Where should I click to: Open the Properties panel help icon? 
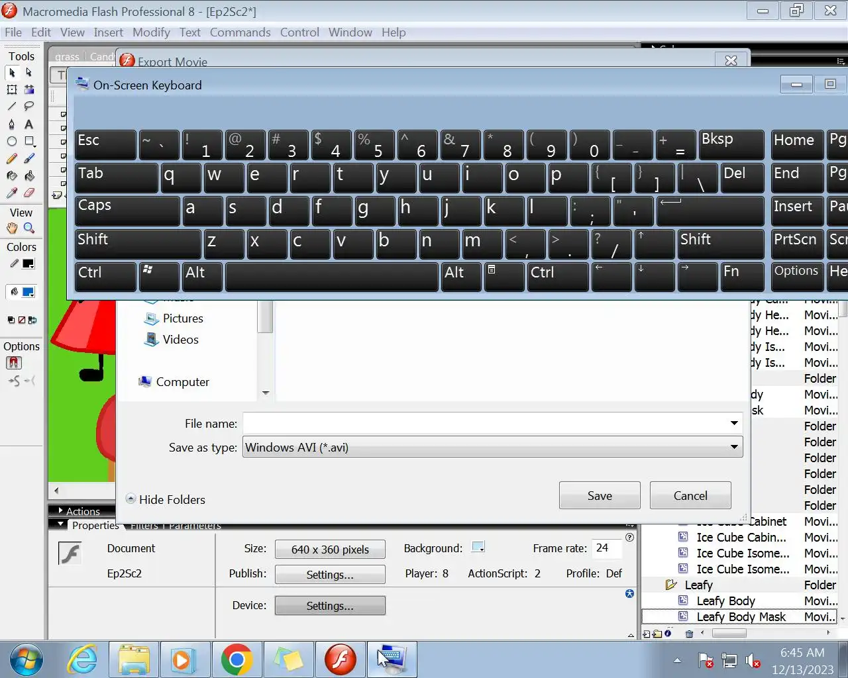click(x=629, y=538)
